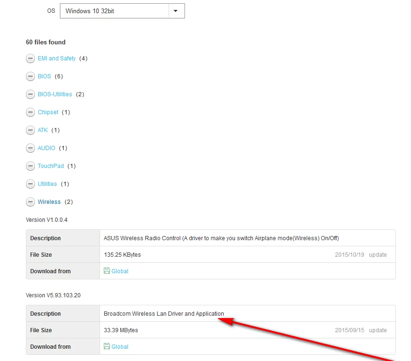The width and height of the screenshot is (411, 361).
Task: Download the Broadcom Wireless Lan Driver from Global
Action: (120, 346)
